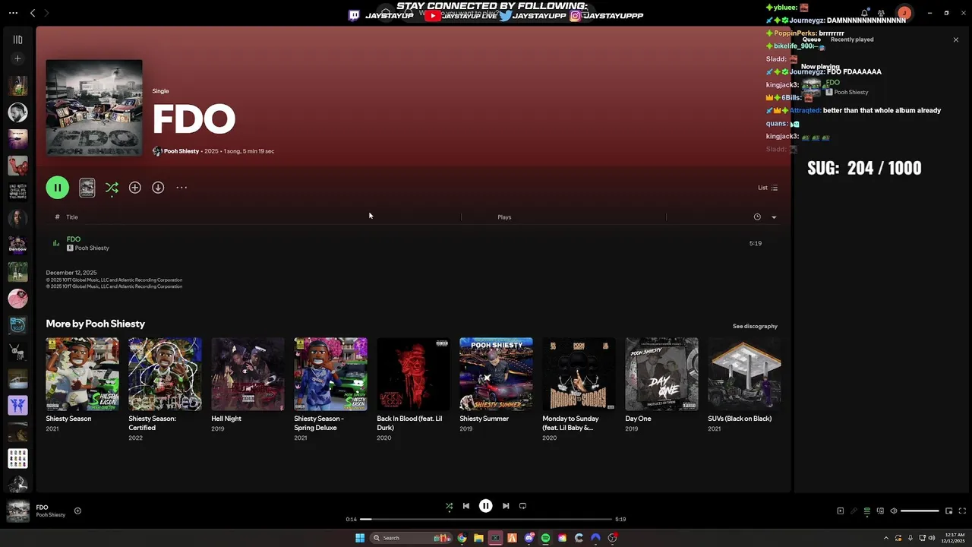
Task: Click the FDO preview thumbnail beside the pause button
Action: click(87, 188)
